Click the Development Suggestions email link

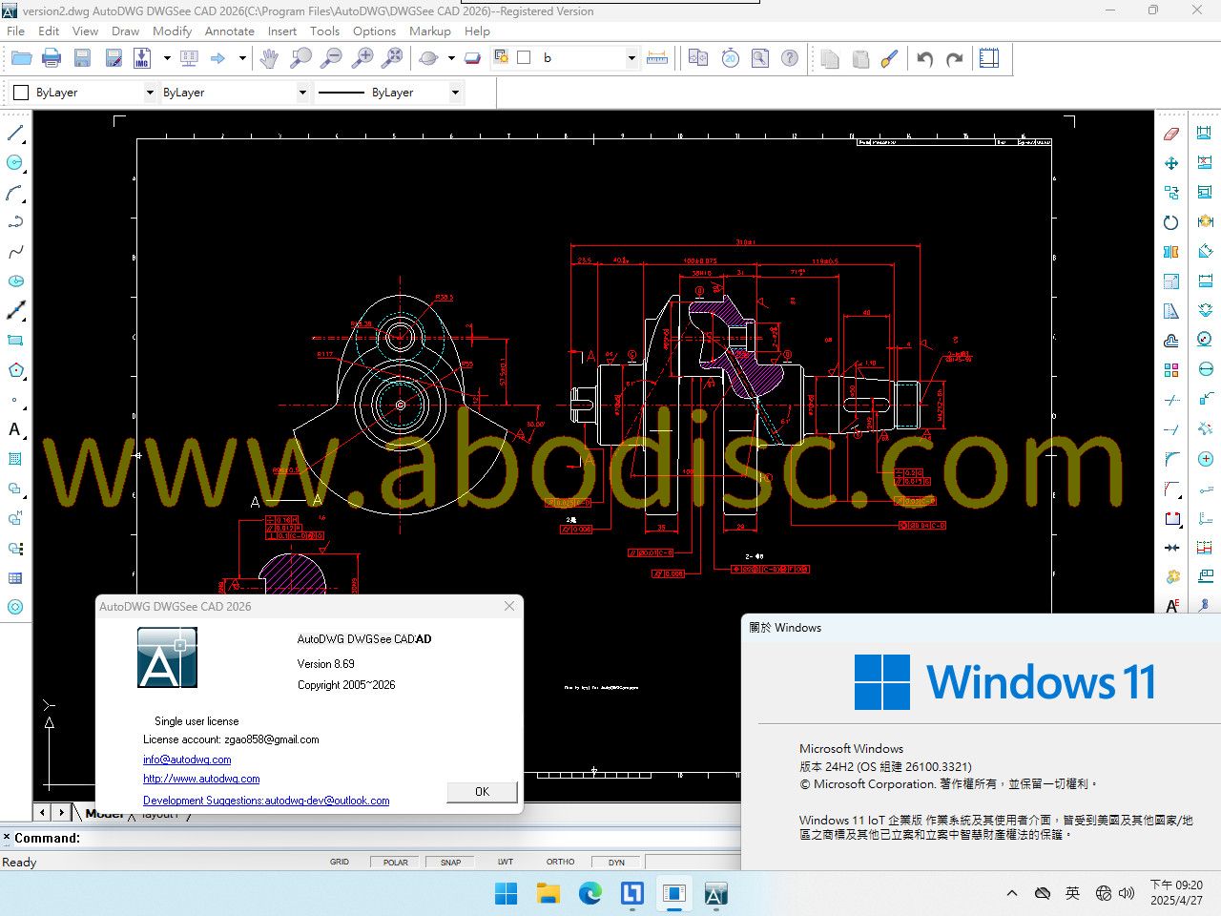(x=266, y=801)
